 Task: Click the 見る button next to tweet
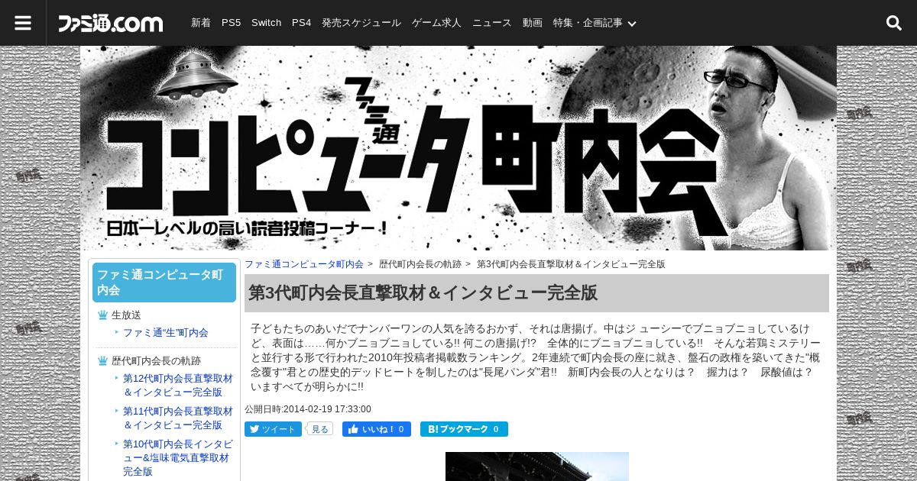[x=319, y=429]
